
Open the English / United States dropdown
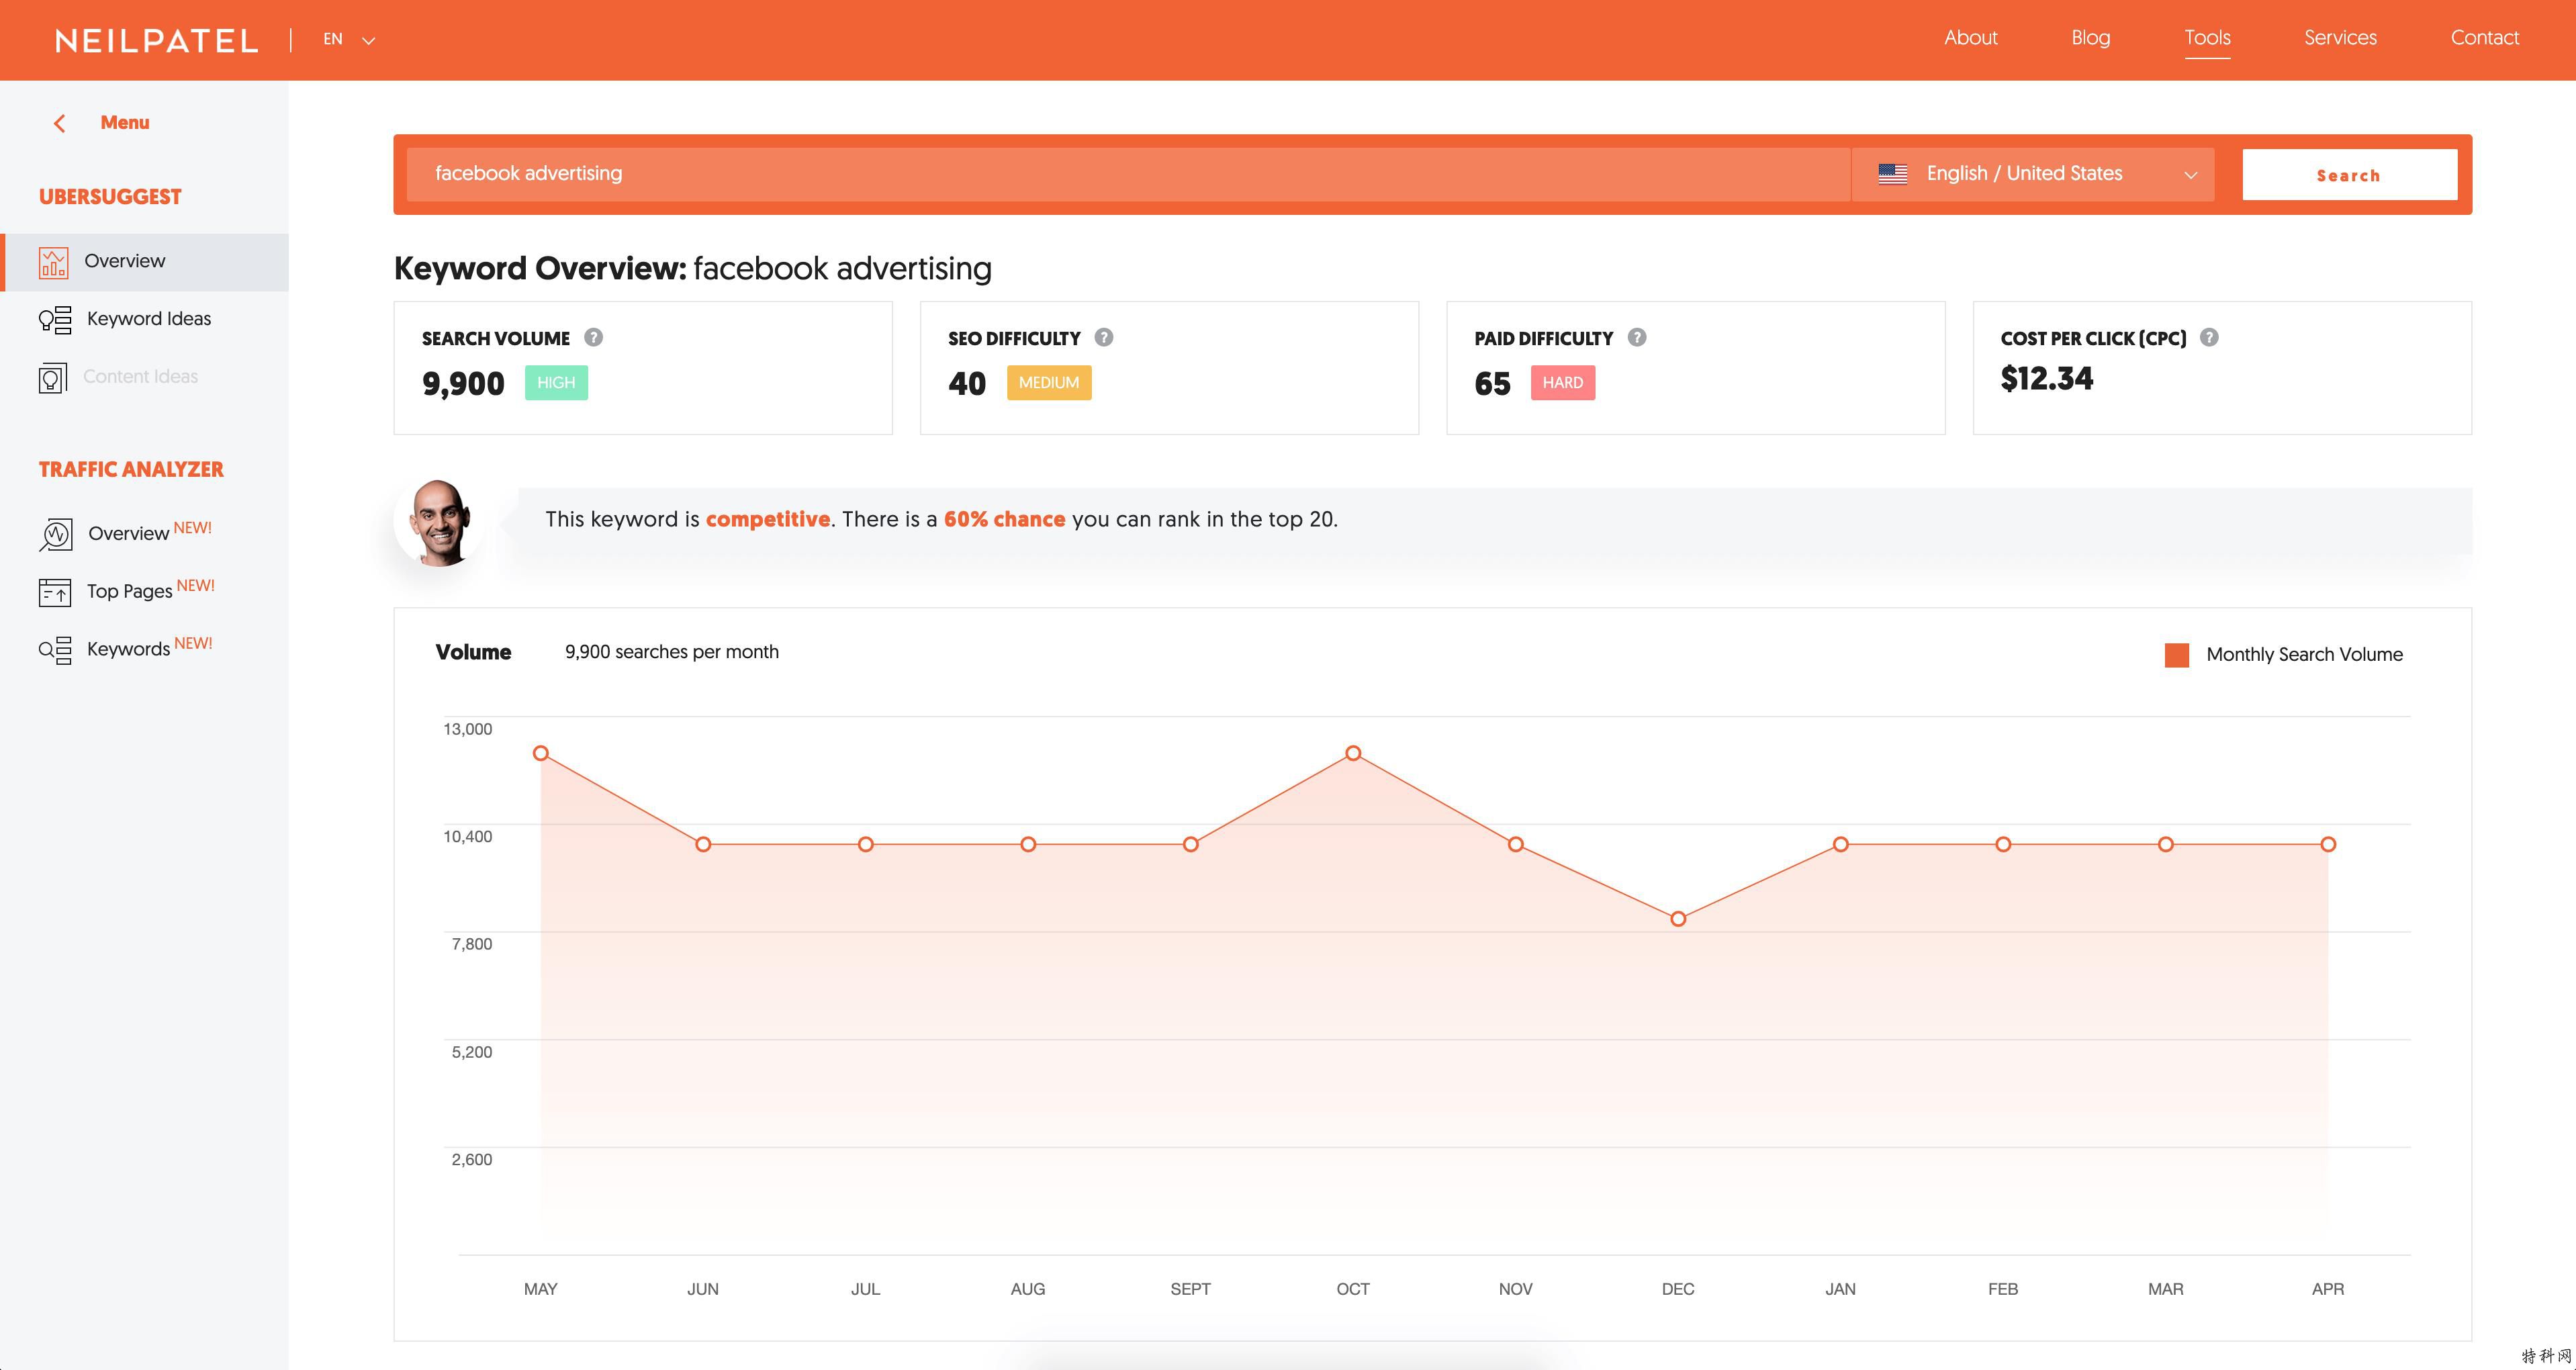[2033, 174]
